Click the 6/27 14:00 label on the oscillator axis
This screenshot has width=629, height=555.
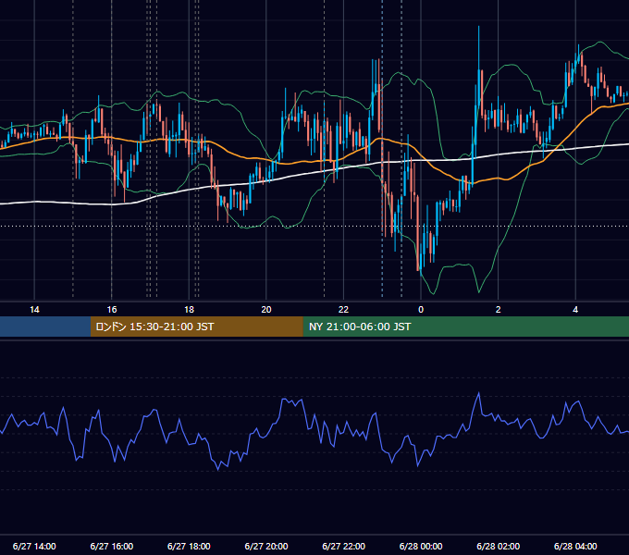click(x=34, y=546)
